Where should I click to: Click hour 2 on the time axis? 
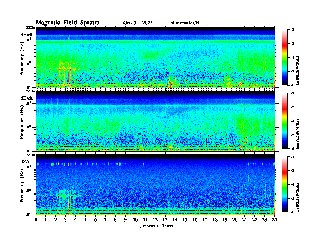tap(56, 219)
